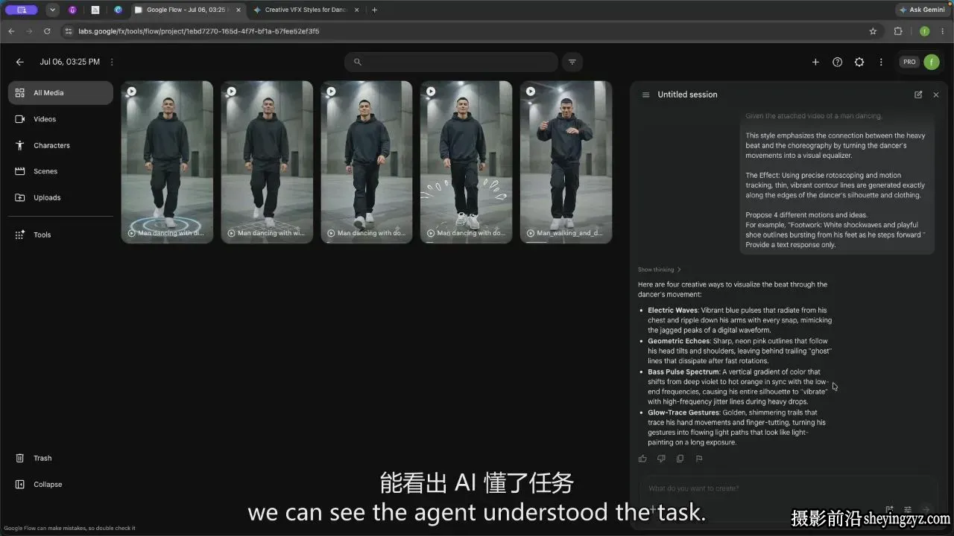954x536 pixels.
Task: Give the response a thumbs down
Action: [661, 459]
